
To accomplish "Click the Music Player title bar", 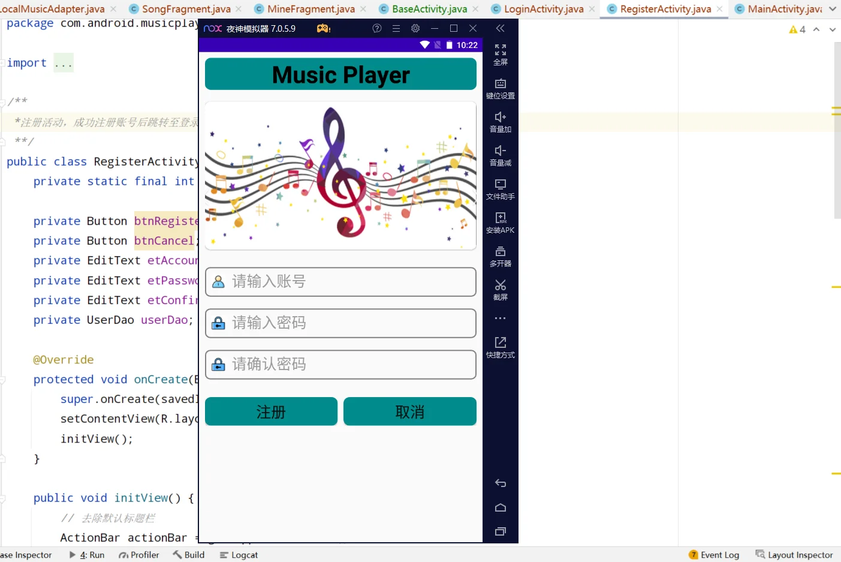I will (340, 74).
